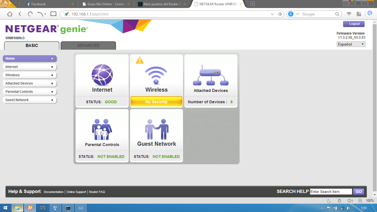
Task: Open the Attached Devices router diagram icon
Action: click(211, 75)
